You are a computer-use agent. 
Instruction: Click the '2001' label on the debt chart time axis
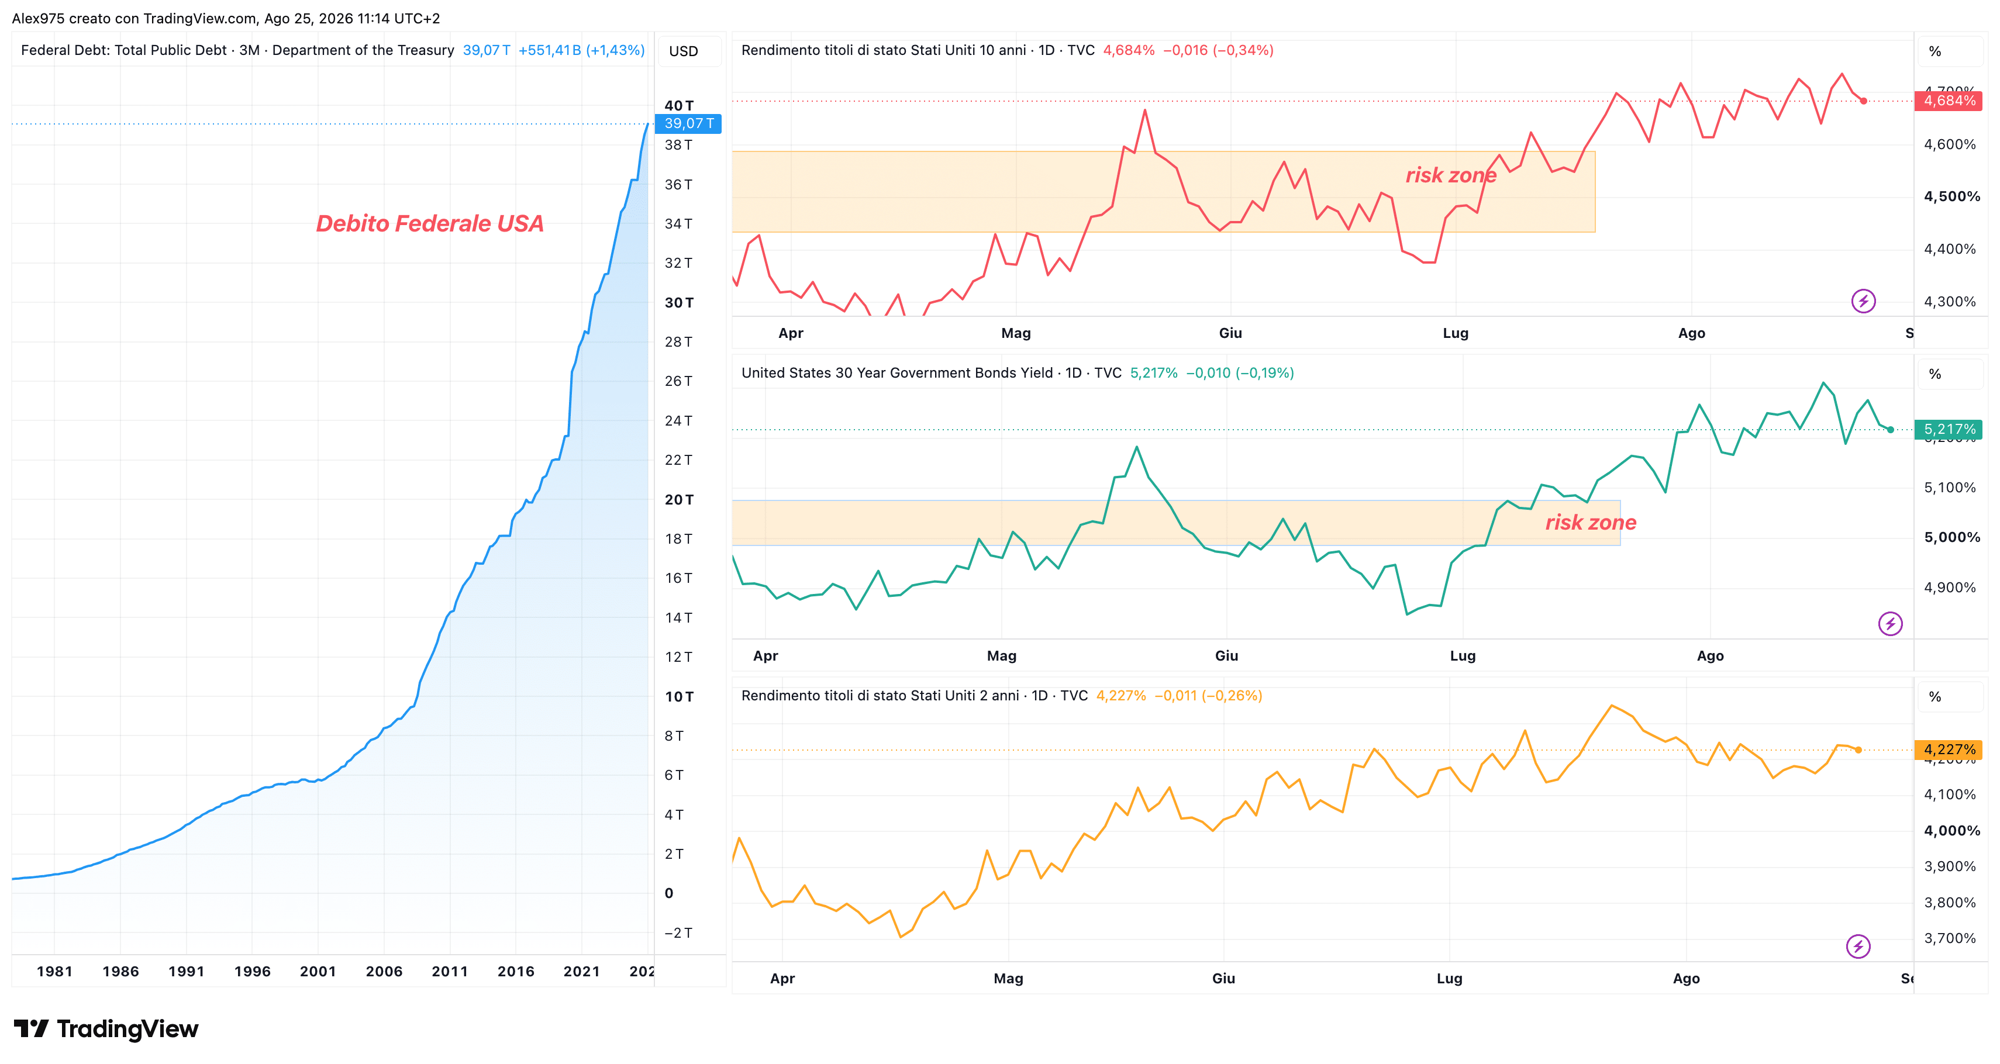pyautogui.click(x=318, y=972)
